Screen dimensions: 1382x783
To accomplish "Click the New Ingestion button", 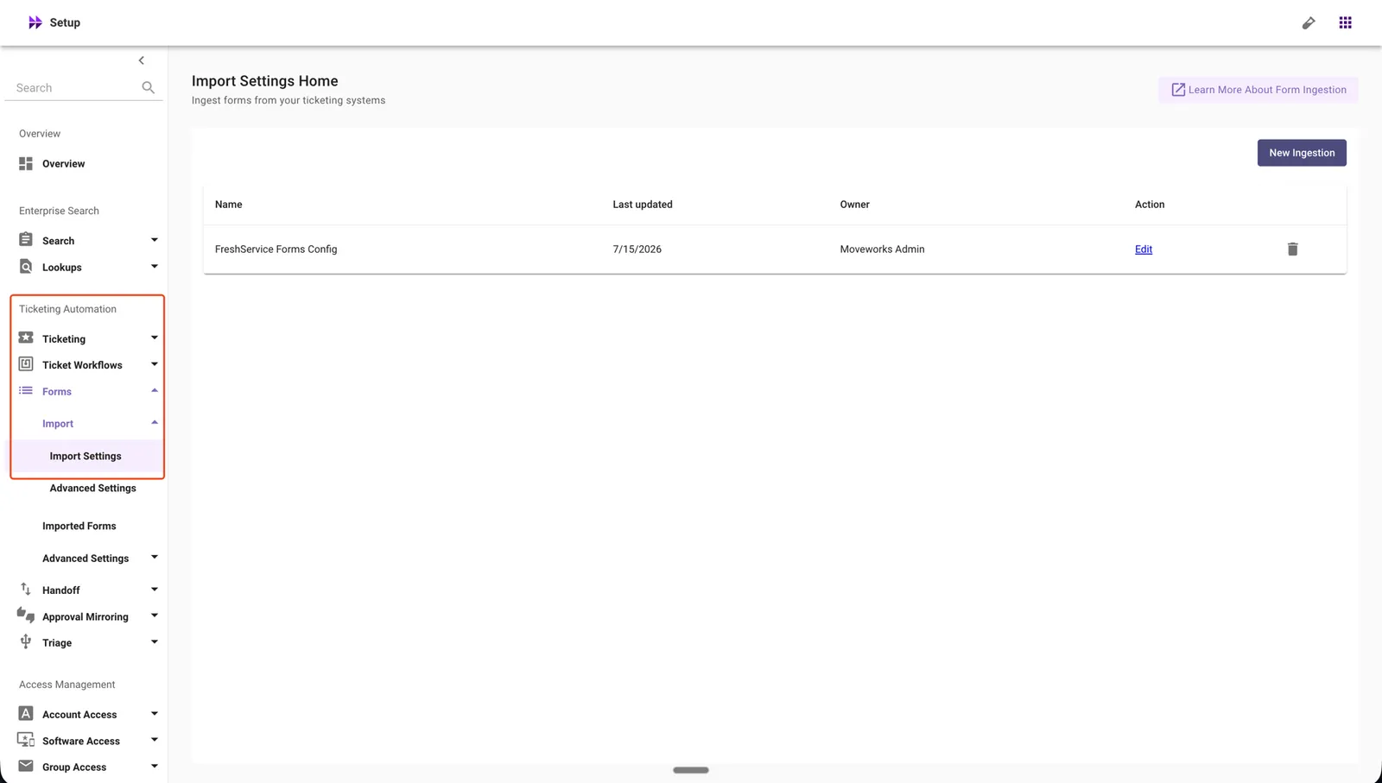I will tap(1302, 153).
